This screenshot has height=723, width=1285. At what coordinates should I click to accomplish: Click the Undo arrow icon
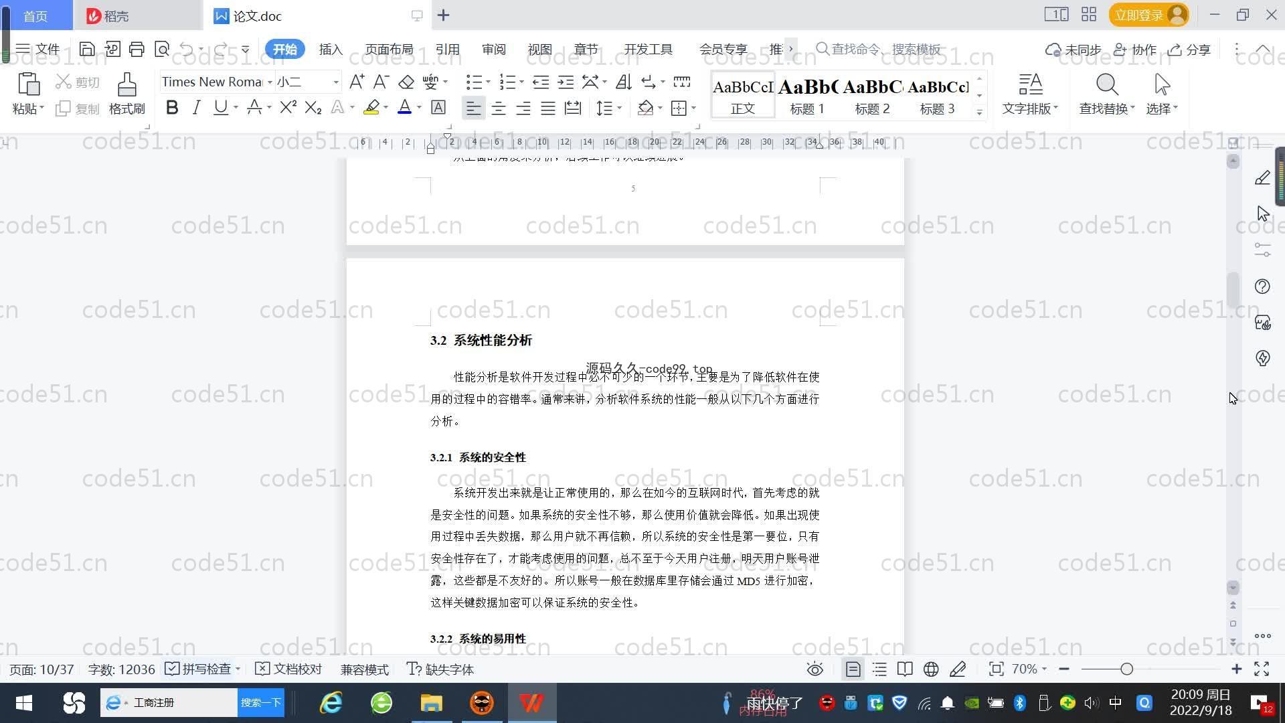click(187, 49)
